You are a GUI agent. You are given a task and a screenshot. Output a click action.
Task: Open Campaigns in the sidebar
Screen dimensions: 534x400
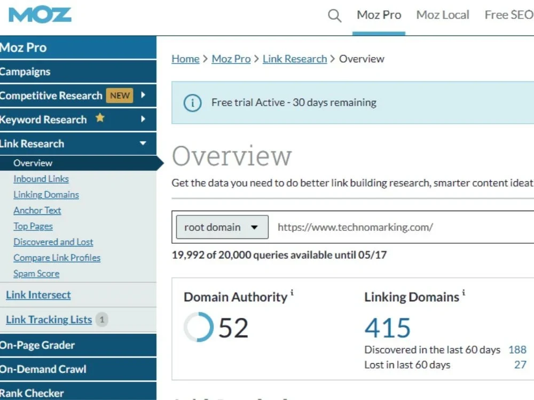(x=78, y=71)
